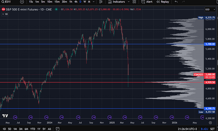Select the YTD date range
218x131 pixels.
[33, 129]
